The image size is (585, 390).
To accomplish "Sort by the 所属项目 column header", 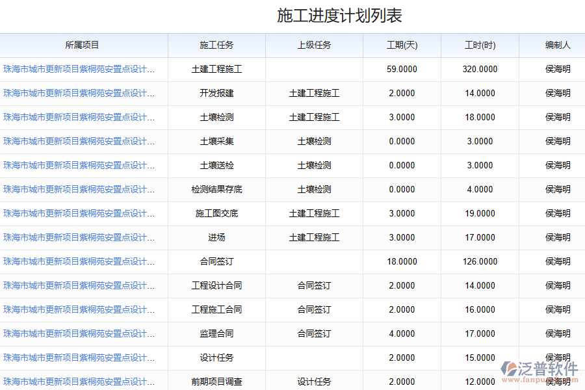I will pos(83,45).
